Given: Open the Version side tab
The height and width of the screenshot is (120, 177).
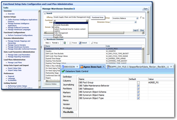Looking at the screenshot, I should click(66, 104).
